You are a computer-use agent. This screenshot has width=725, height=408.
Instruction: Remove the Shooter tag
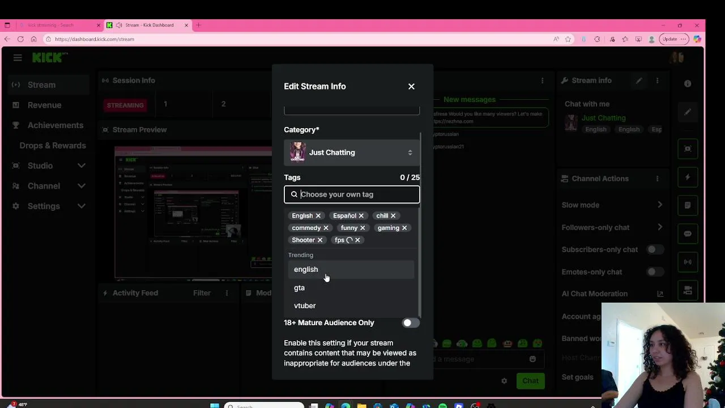click(x=319, y=240)
